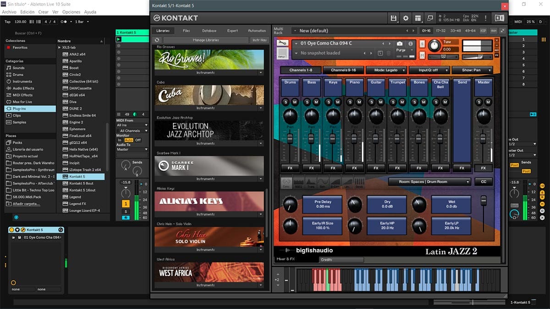Image resolution: width=550 pixels, height=309 pixels.
Task: Click the snapshot camera icon
Action: (400, 43)
